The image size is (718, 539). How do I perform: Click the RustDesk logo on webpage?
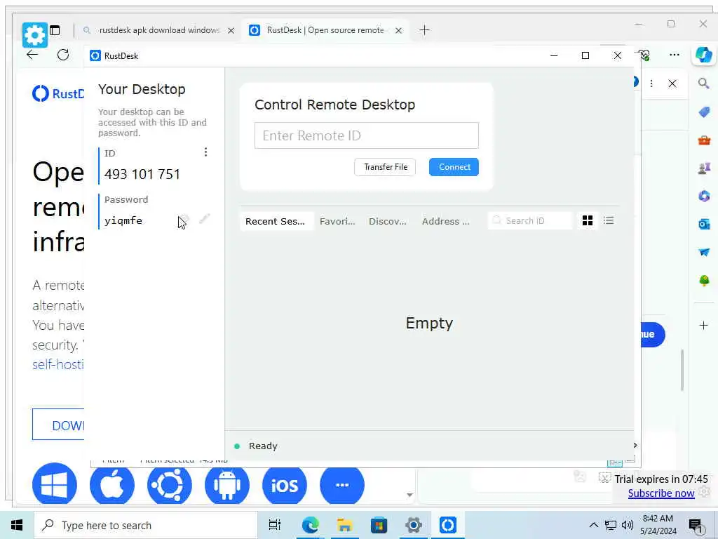click(58, 93)
